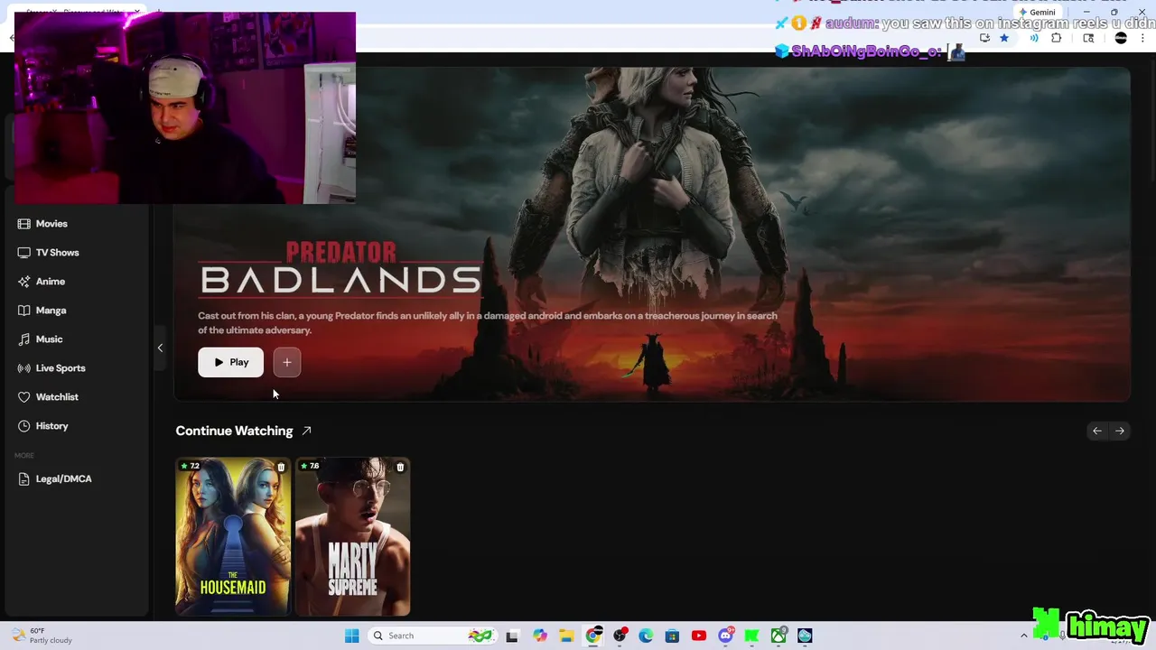This screenshot has height=650, width=1156.
Task: Open File Explorer from the taskbar
Action: [566, 636]
